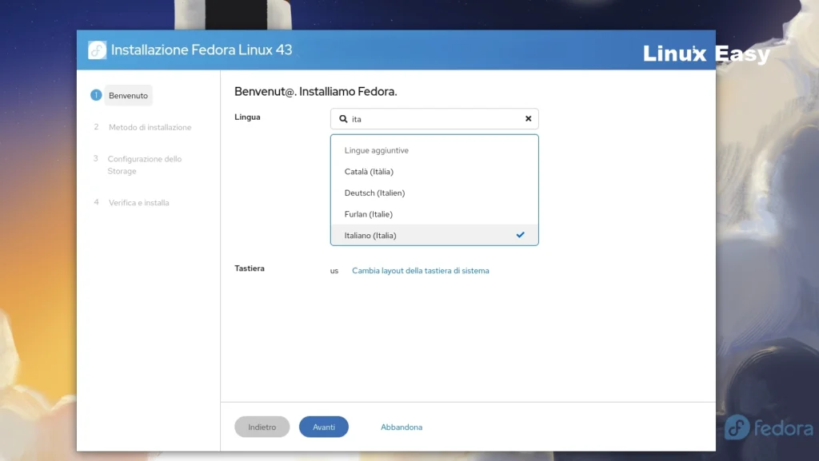The width and height of the screenshot is (819, 461).
Task: Toggle selection of Italiano (Italia)
Action: coord(370,234)
